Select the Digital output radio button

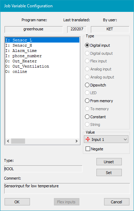[x=87, y=53]
